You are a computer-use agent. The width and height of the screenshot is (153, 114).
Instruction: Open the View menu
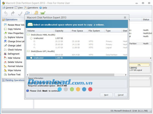[19, 8]
